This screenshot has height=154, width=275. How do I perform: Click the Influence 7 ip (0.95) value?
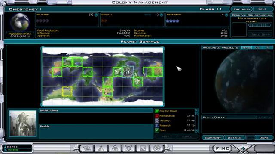[x=123, y=33]
